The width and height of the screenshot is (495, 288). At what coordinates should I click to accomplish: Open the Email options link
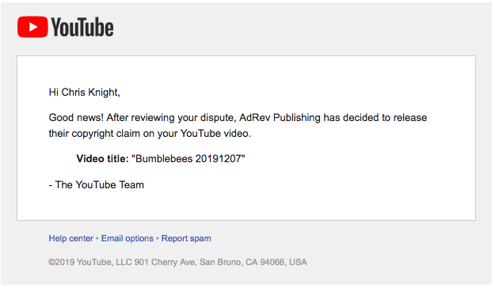point(128,238)
